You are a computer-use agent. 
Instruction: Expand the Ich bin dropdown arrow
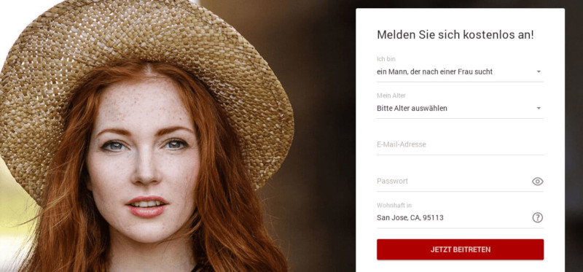(539, 71)
